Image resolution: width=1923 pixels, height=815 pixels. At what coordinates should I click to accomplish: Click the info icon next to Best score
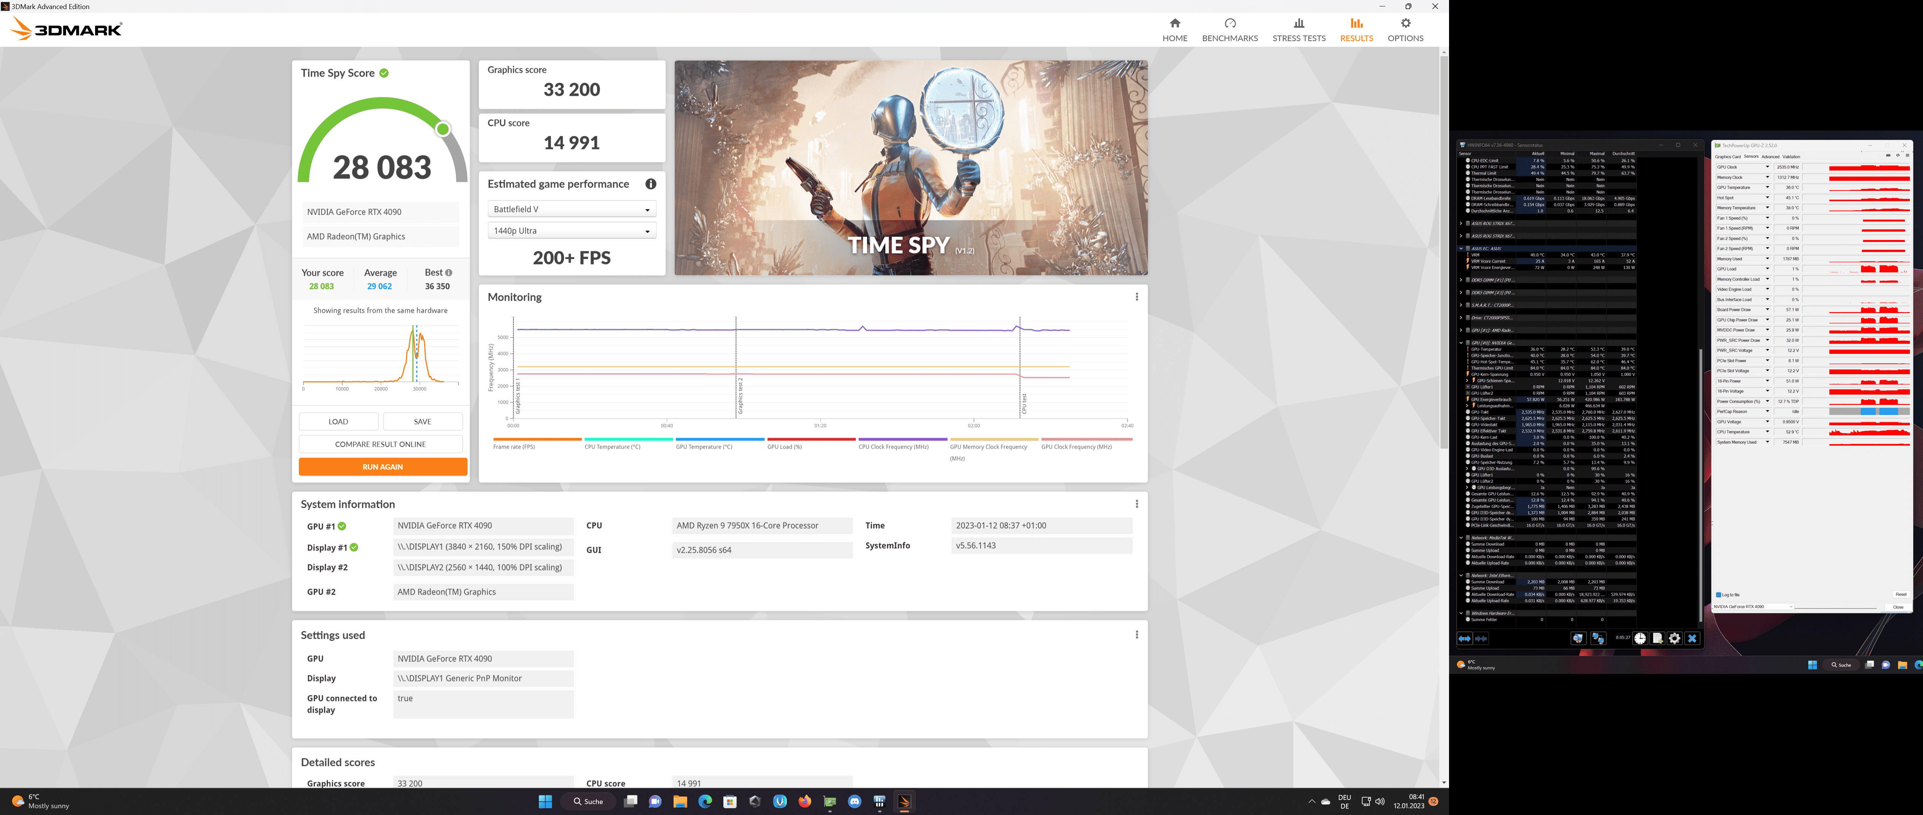[448, 272]
